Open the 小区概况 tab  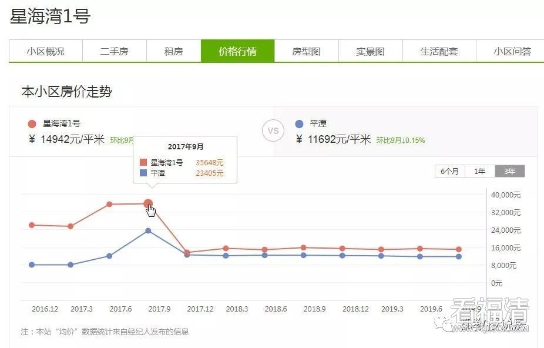(x=45, y=51)
